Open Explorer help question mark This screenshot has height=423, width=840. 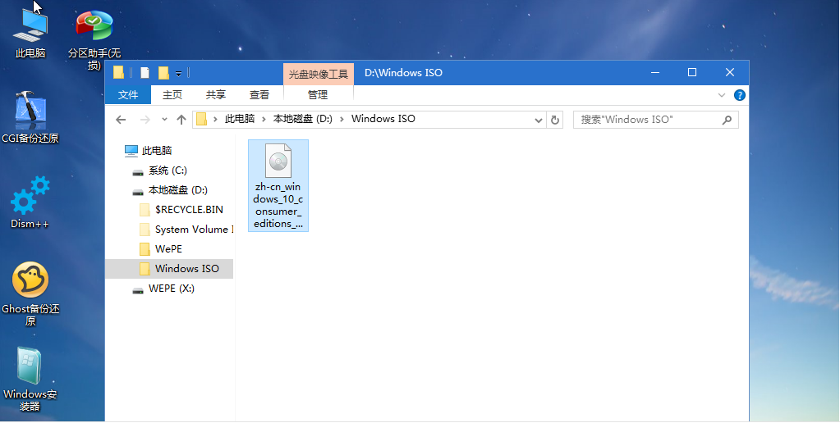(740, 95)
